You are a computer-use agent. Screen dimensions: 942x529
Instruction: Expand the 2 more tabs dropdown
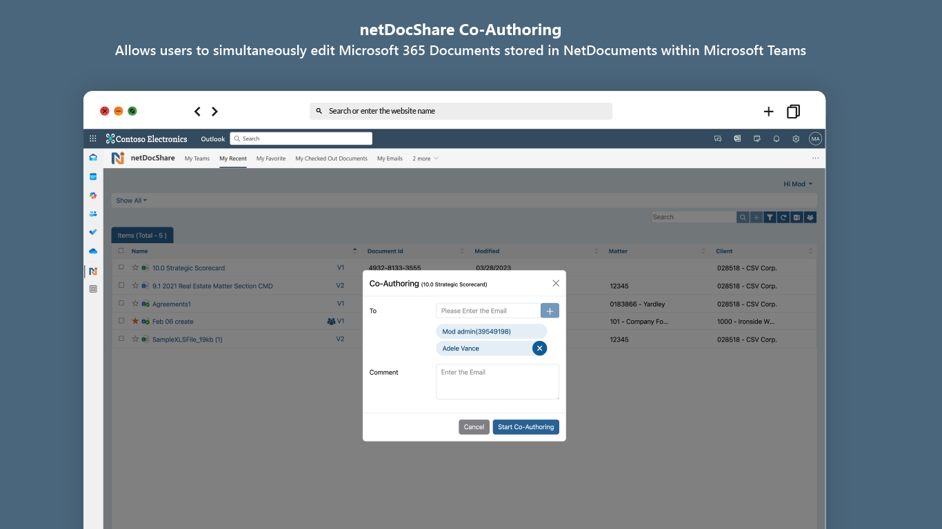point(425,158)
